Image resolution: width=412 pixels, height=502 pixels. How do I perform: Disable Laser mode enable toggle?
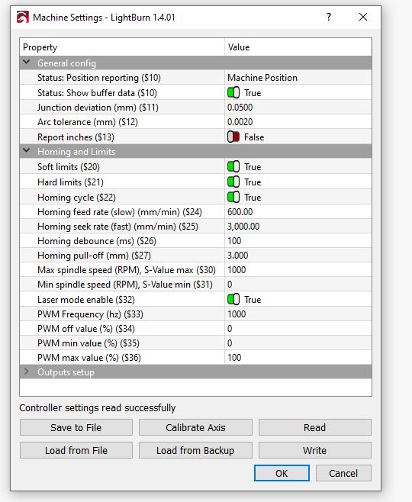coord(233,300)
